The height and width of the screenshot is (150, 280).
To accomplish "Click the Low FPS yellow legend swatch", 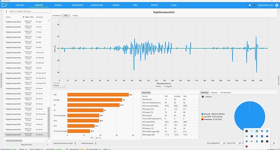I will [202, 117].
